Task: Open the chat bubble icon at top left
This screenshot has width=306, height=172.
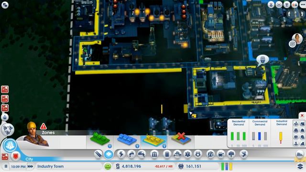Action: (x=5, y=5)
